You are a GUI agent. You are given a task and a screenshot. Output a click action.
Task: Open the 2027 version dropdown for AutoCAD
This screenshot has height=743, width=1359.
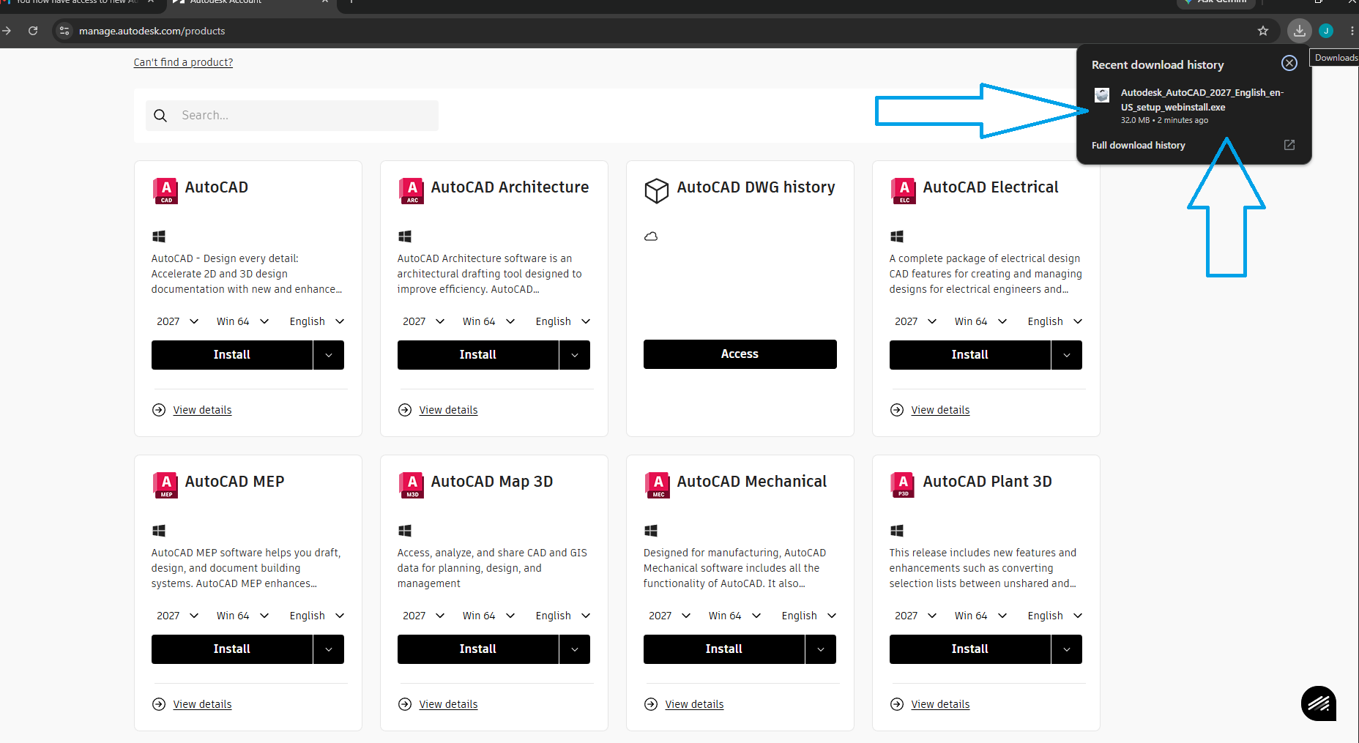[x=178, y=321]
